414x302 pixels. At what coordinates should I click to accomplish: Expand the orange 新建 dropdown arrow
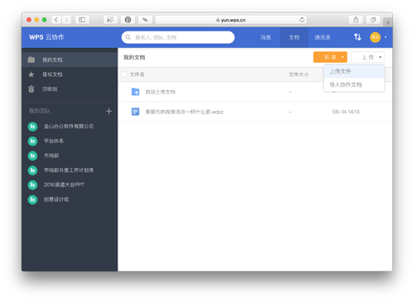(x=343, y=57)
